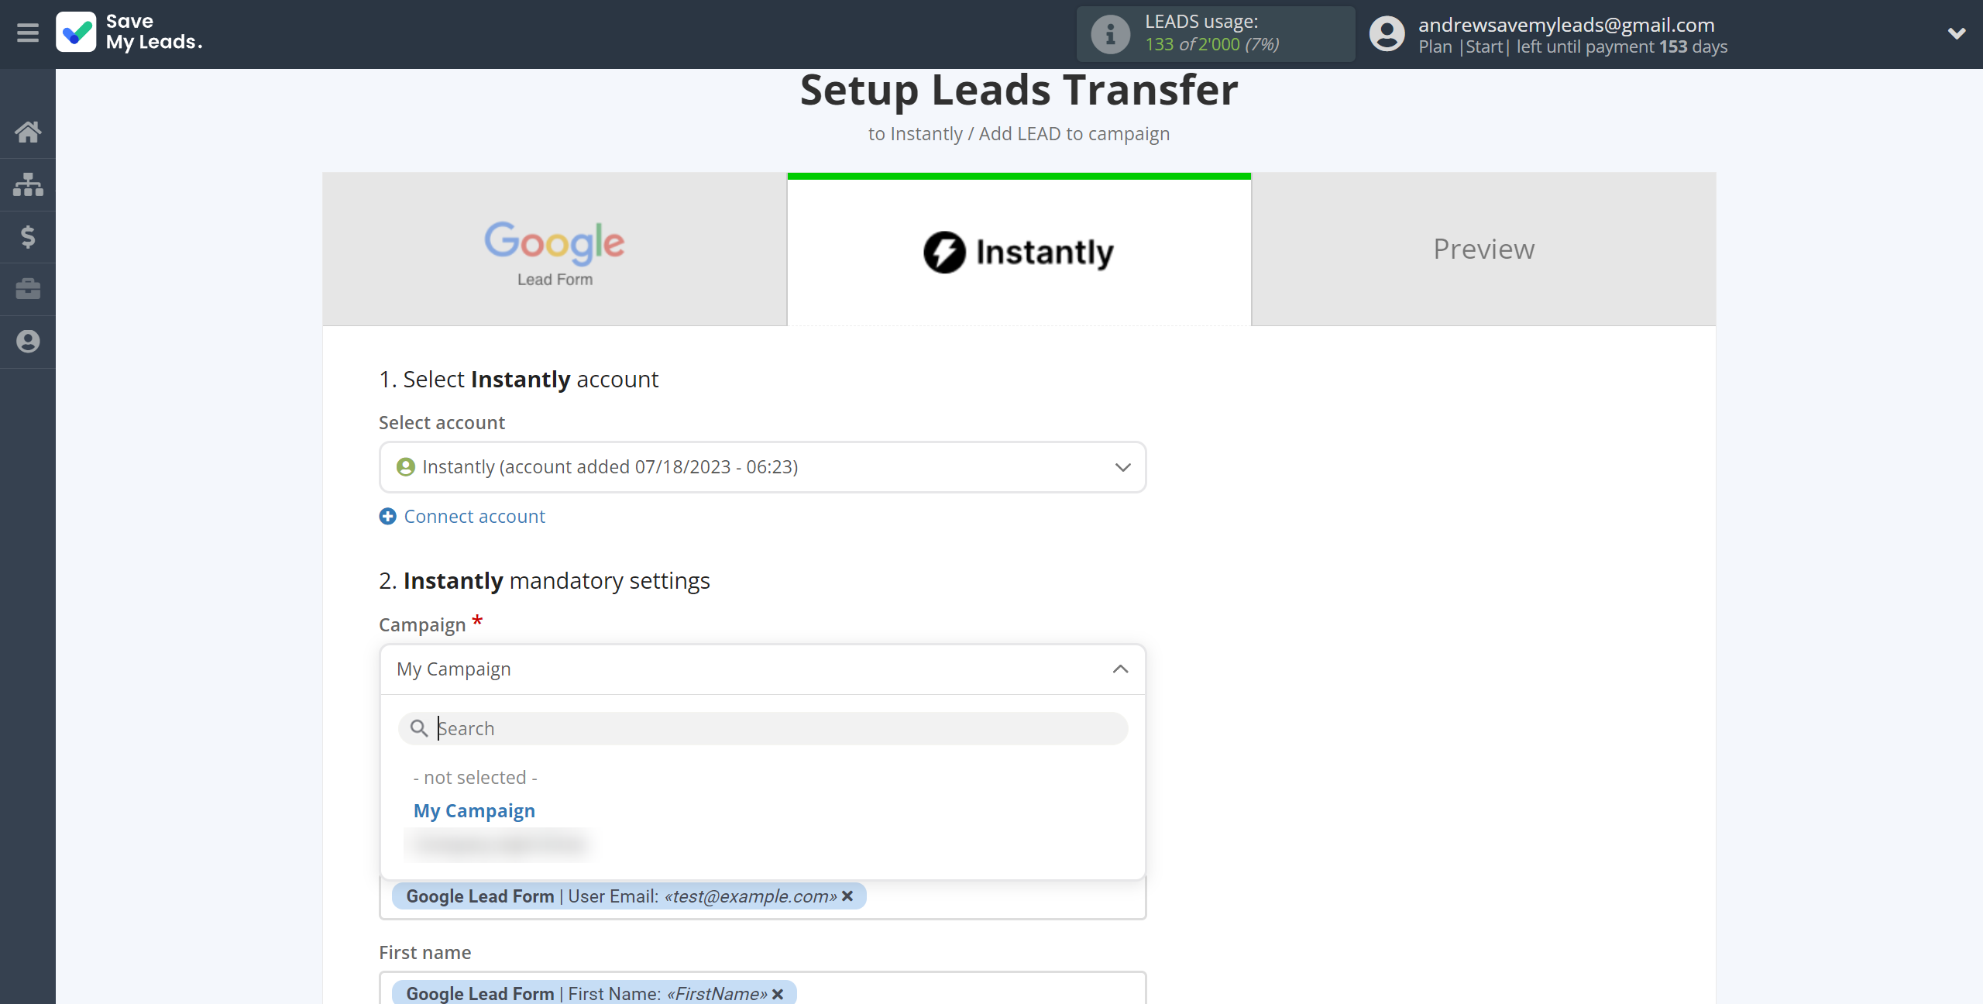Focus the campaign Search field
The image size is (1983, 1004).
click(x=762, y=728)
